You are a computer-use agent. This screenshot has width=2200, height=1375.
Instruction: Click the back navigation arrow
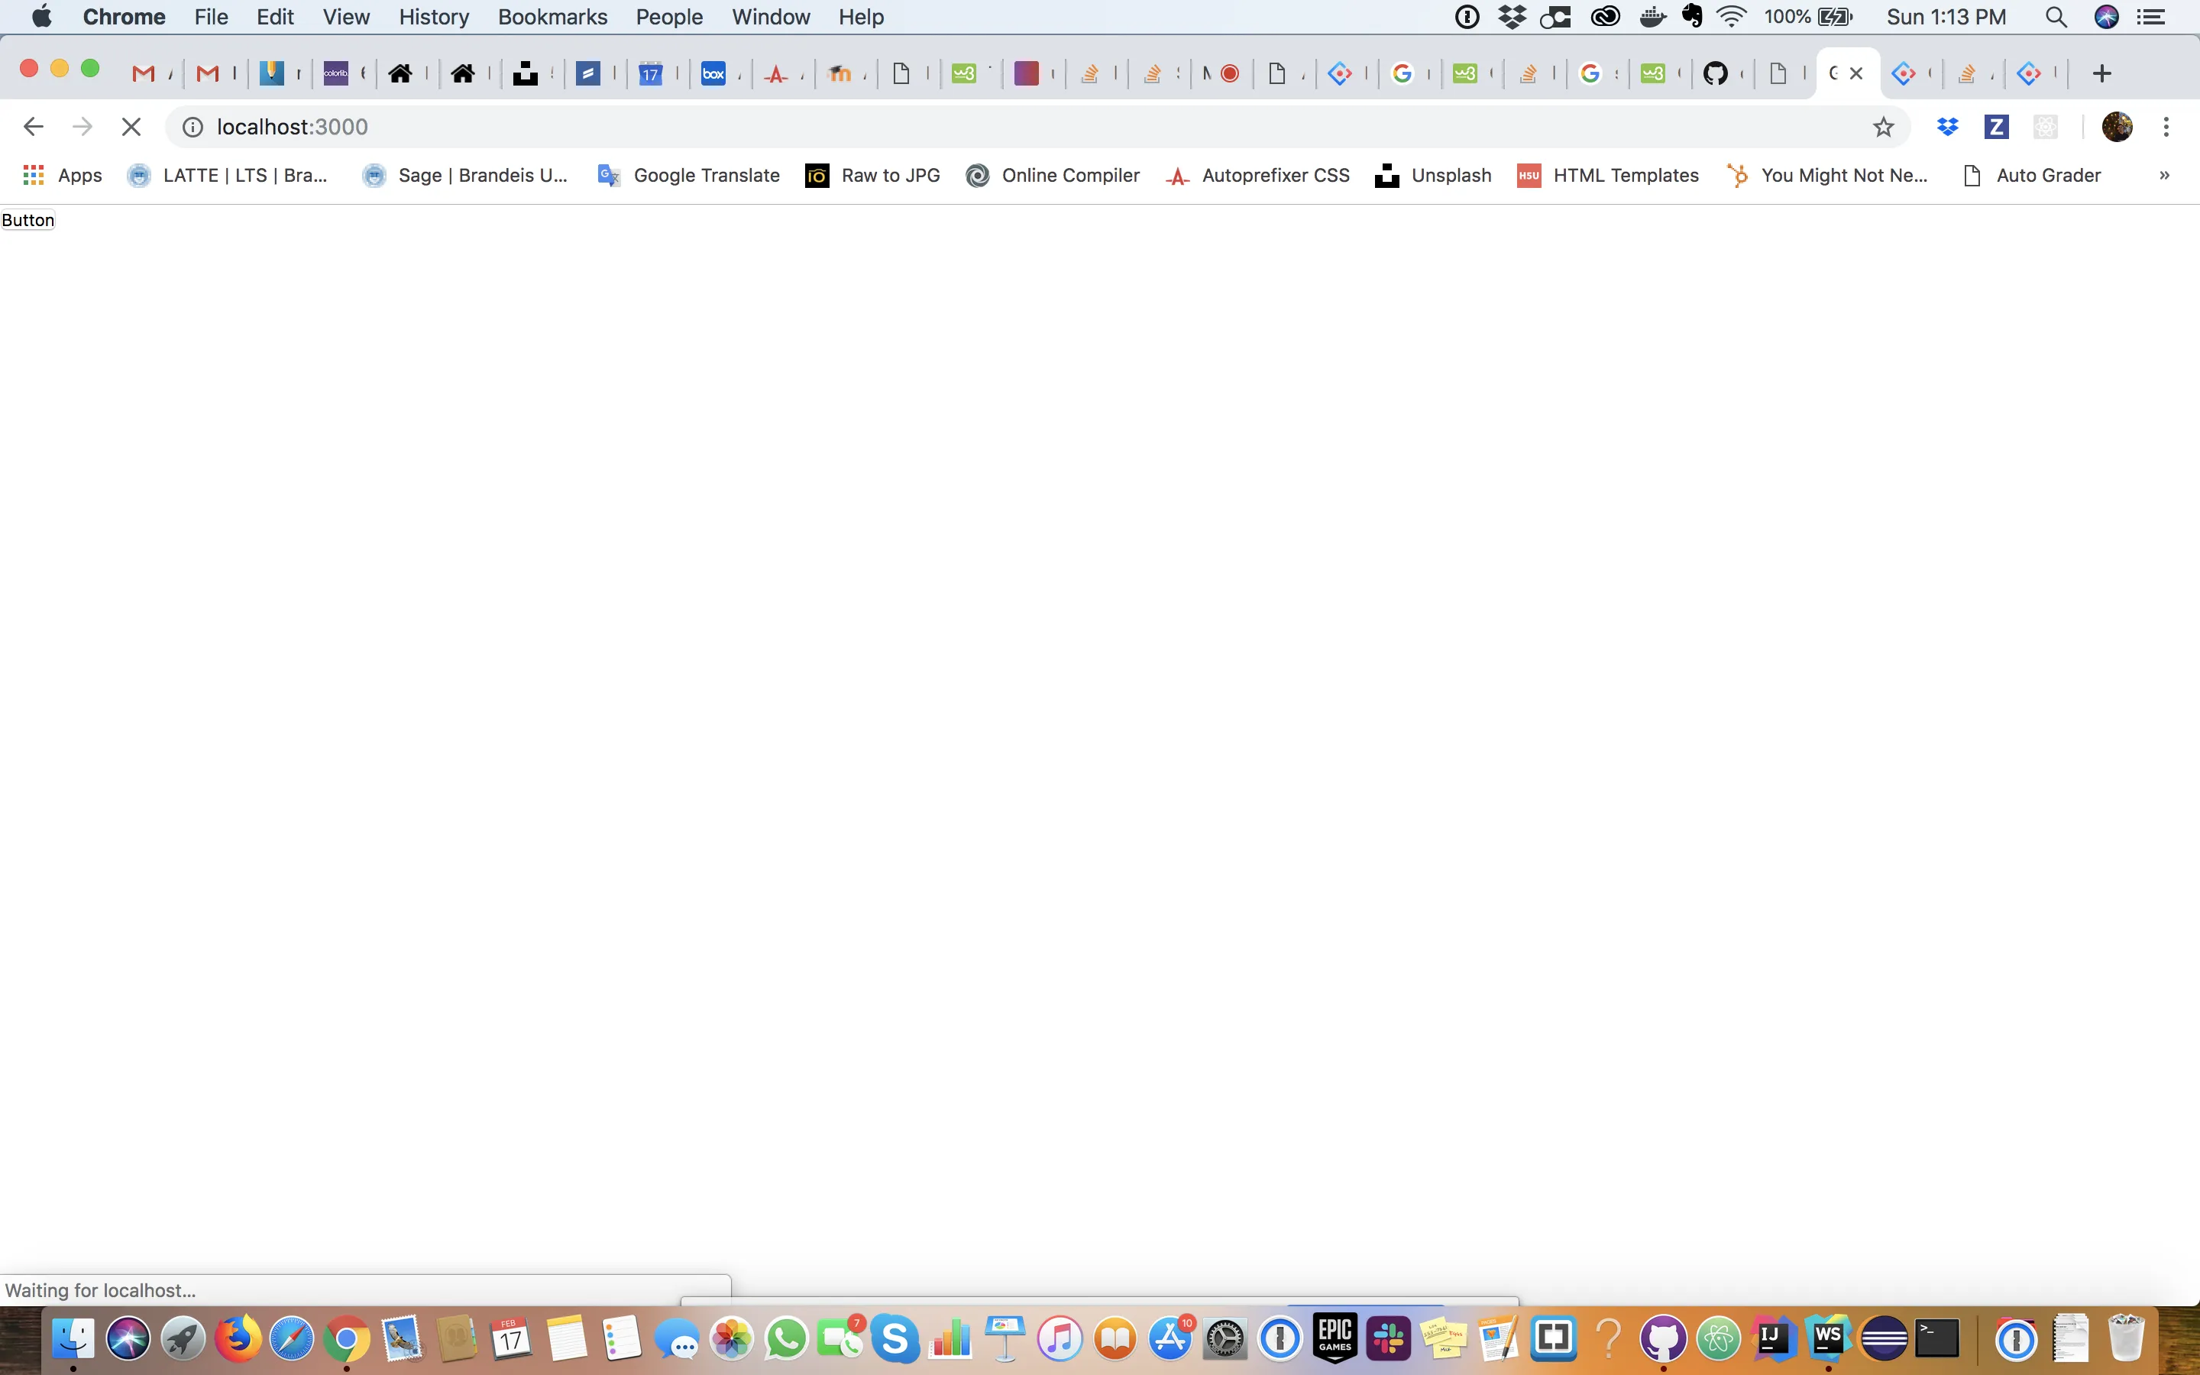[x=34, y=128]
